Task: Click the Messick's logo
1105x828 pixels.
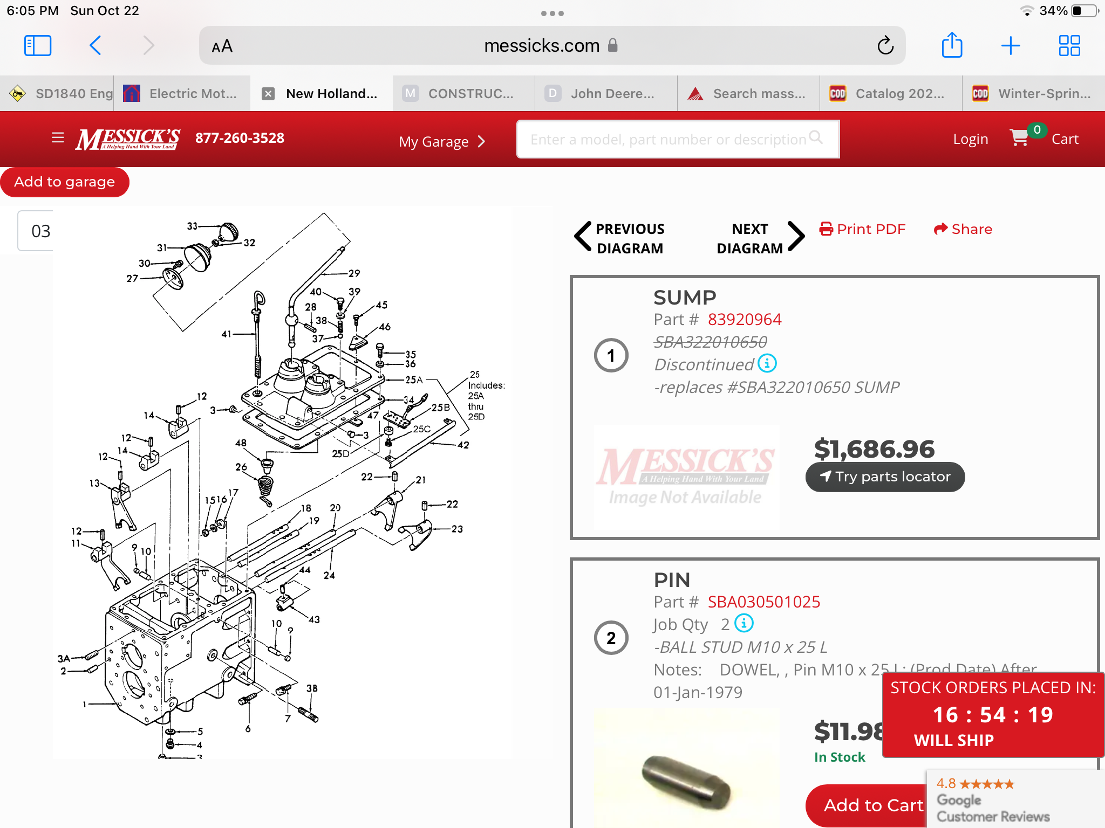Action: 128,139
